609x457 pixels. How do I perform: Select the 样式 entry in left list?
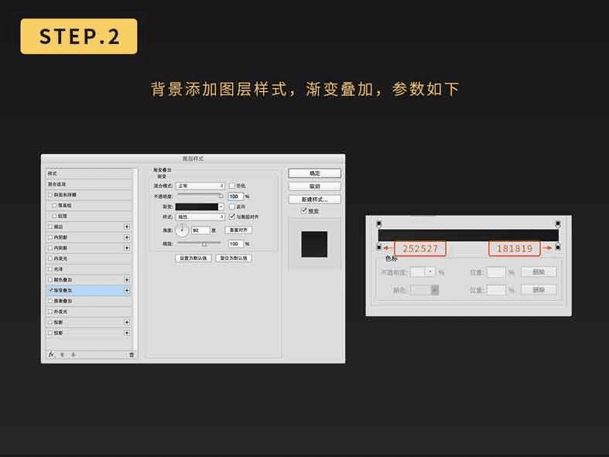(x=89, y=173)
